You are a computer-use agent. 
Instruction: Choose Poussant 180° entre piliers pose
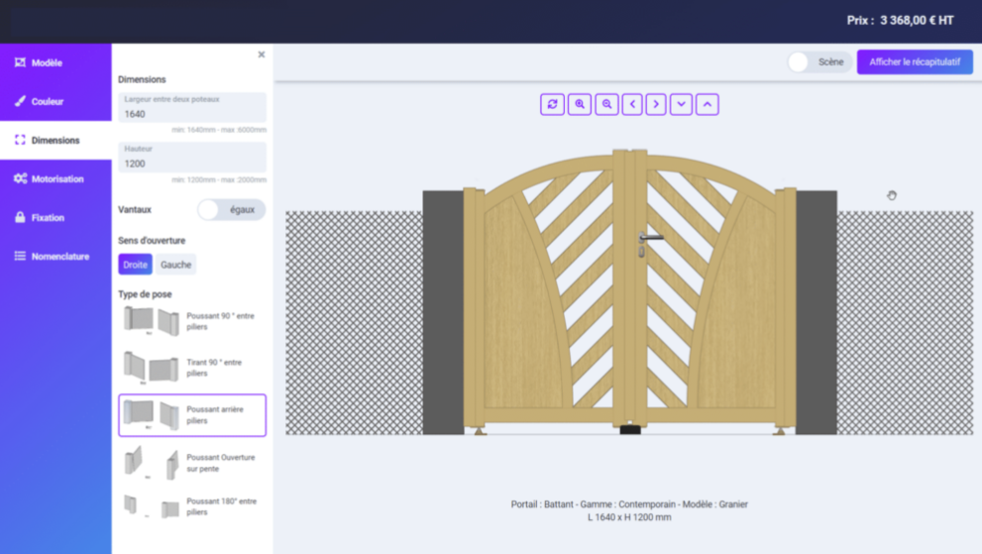(192, 506)
